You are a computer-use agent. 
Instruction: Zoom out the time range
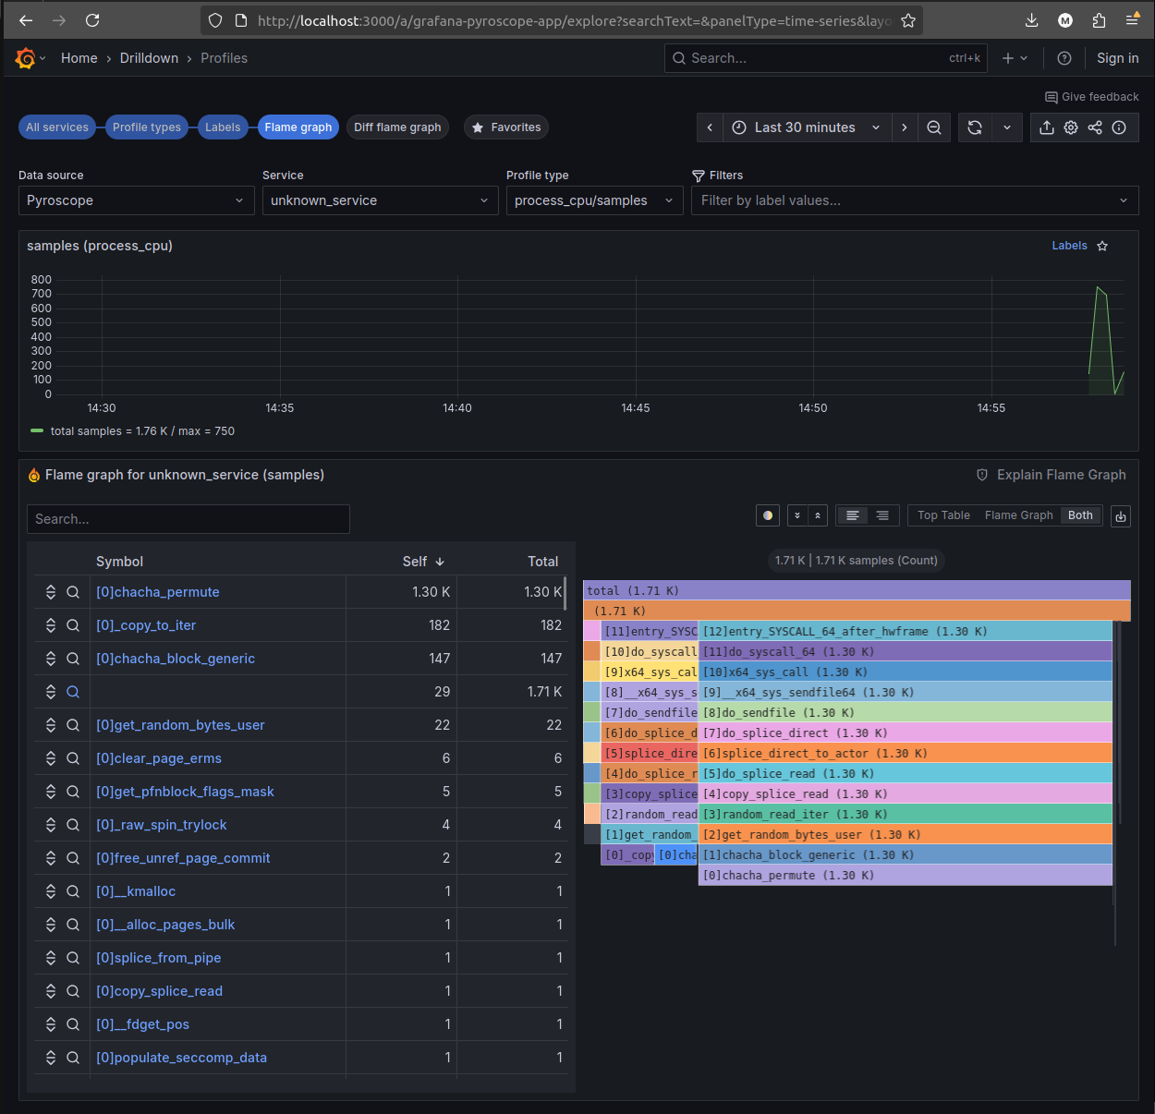pyautogui.click(x=934, y=127)
